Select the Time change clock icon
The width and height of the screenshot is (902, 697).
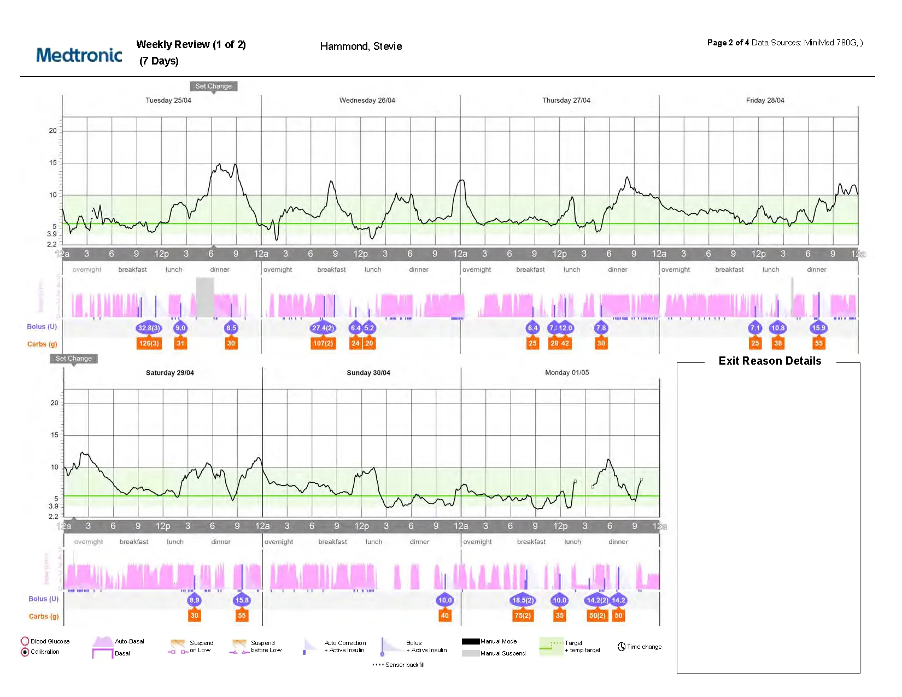click(622, 646)
